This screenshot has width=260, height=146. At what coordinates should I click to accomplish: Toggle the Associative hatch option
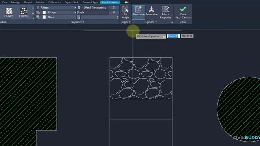click(x=138, y=12)
